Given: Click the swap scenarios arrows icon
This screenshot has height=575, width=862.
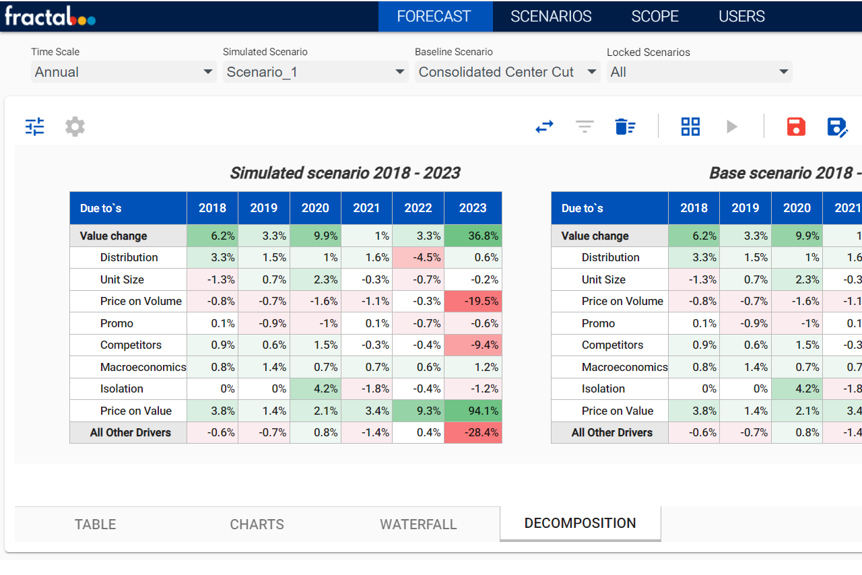Looking at the screenshot, I should tap(544, 126).
